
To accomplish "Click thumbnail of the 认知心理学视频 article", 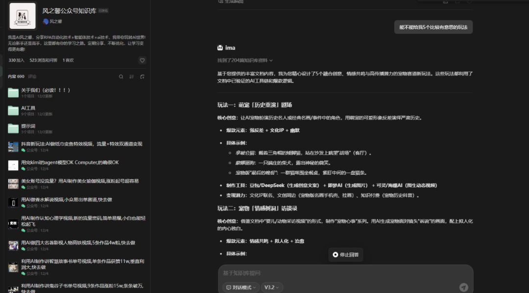I will pyautogui.click(x=13, y=224).
